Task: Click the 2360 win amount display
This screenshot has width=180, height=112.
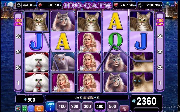Action: (x=146, y=101)
